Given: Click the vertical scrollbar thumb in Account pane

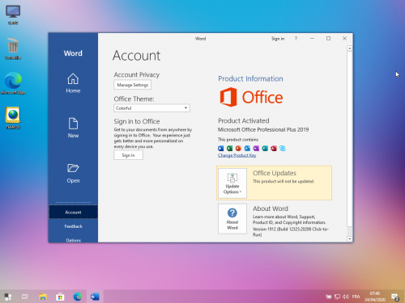Looking at the screenshot, I should (350, 139).
